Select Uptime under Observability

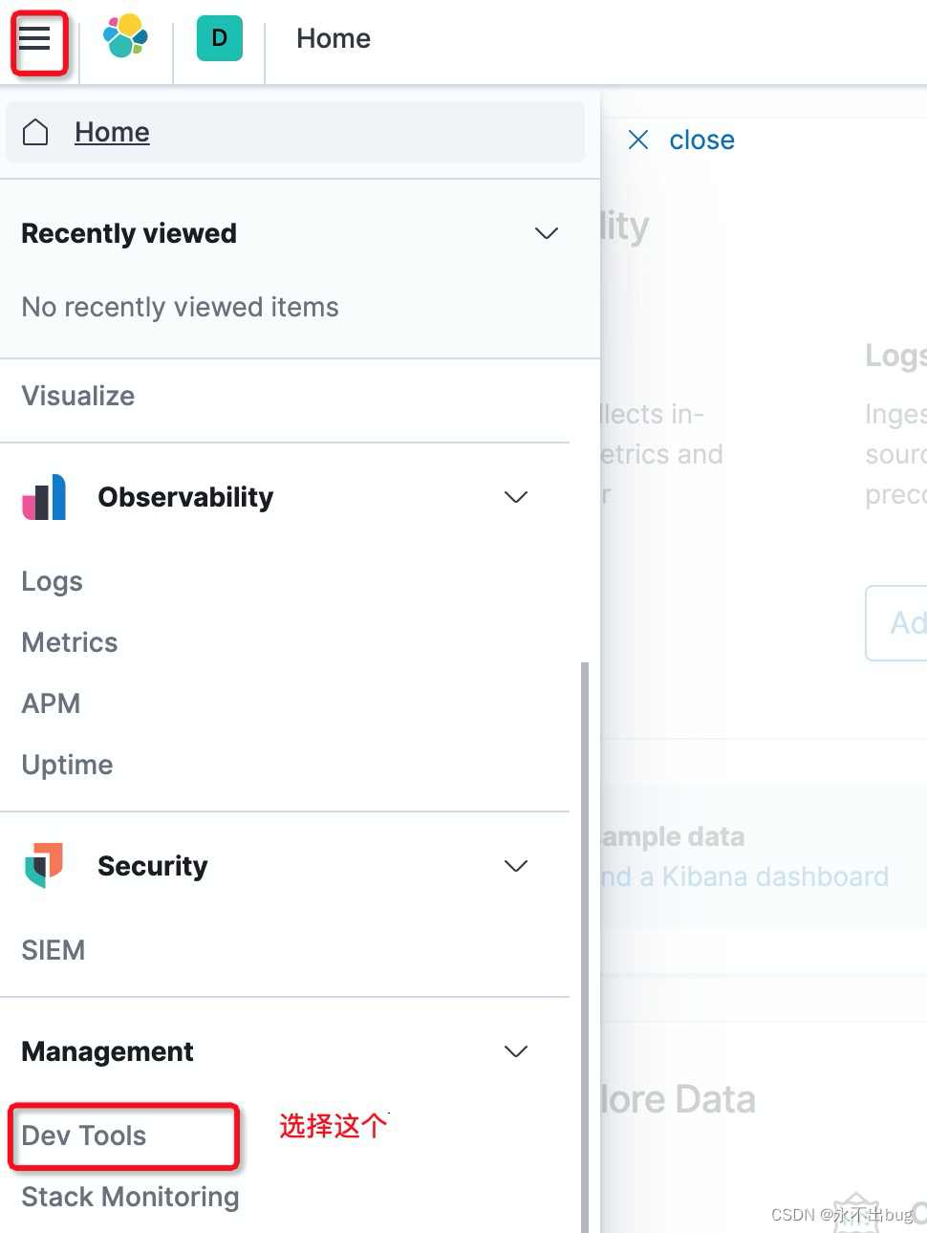point(67,765)
